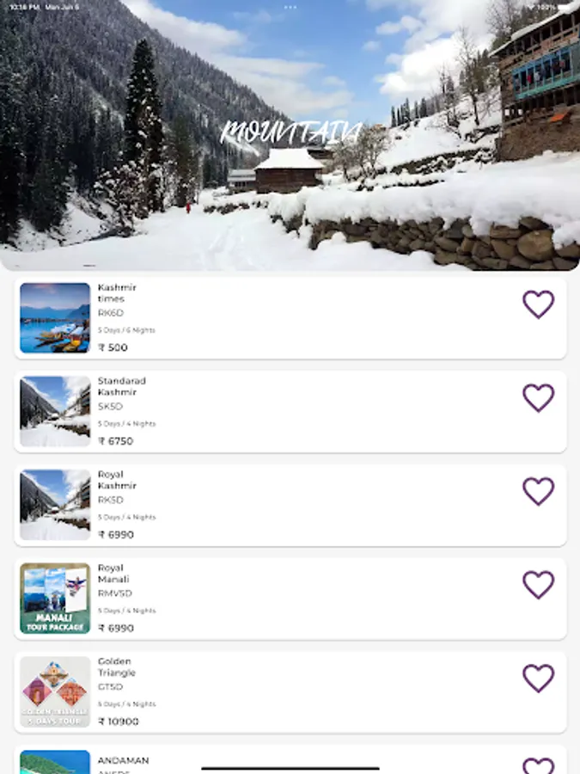Tap the ₹ 10900 Golden Triangle price
Viewport: 580px width, 774px height.
point(119,722)
